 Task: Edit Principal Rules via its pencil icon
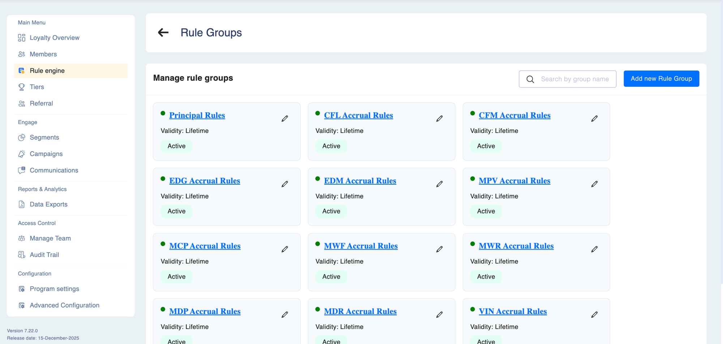[x=285, y=119]
